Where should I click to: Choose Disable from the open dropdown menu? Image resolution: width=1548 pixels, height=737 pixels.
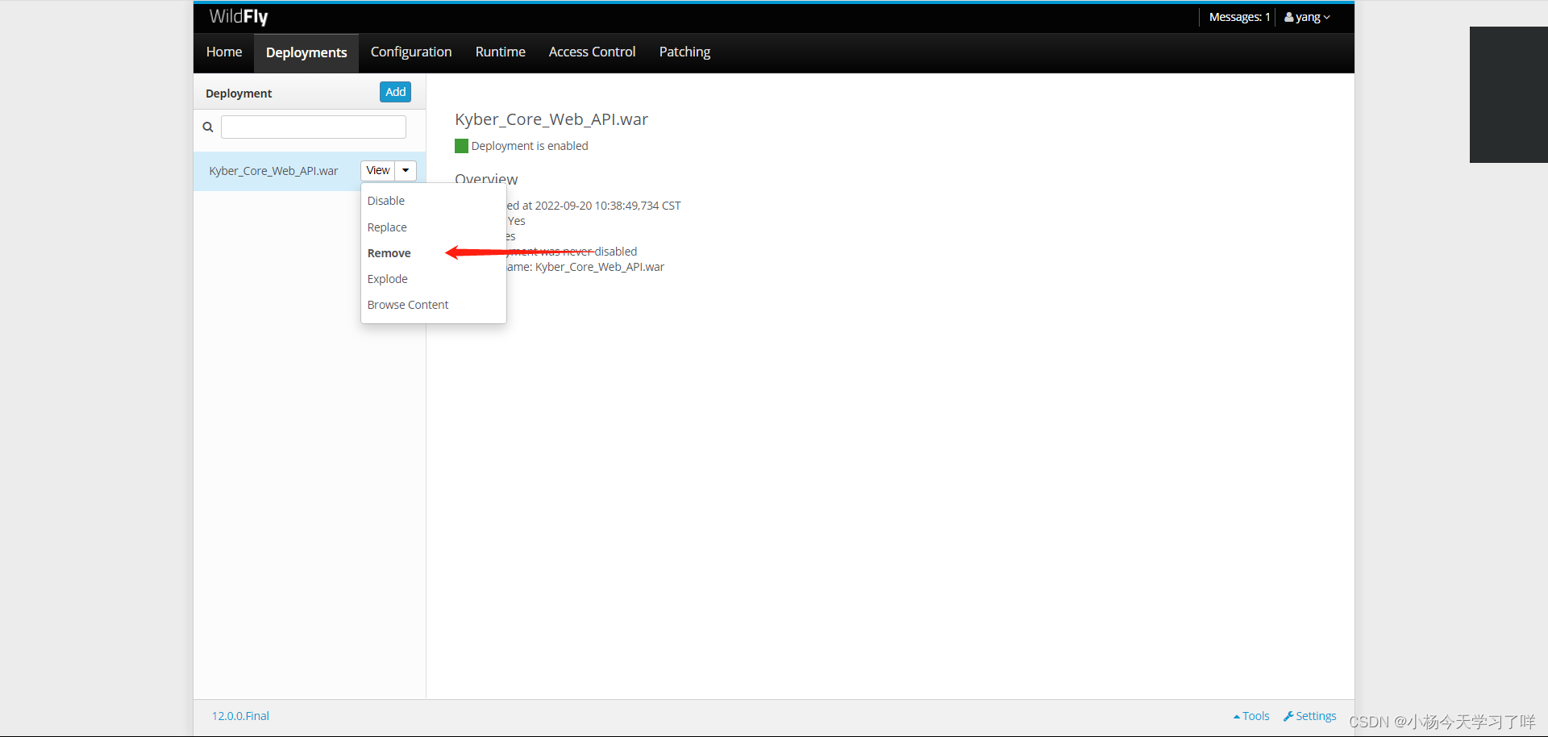(385, 200)
